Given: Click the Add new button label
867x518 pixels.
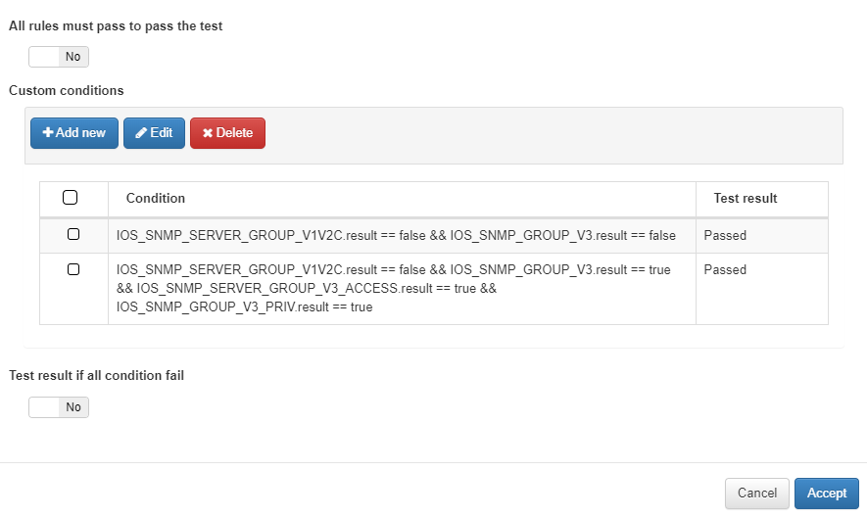Looking at the screenshot, I should pyautogui.click(x=80, y=132).
